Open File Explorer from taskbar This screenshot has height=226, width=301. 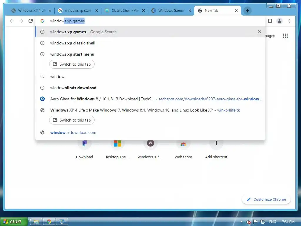coord(36,222)
